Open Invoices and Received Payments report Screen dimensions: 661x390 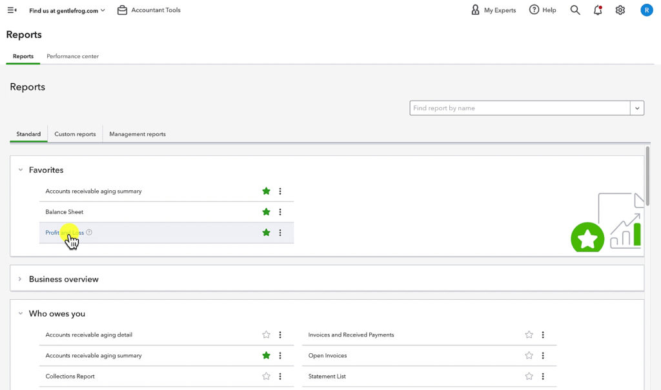pyautogui.click(x=351, y=335)
